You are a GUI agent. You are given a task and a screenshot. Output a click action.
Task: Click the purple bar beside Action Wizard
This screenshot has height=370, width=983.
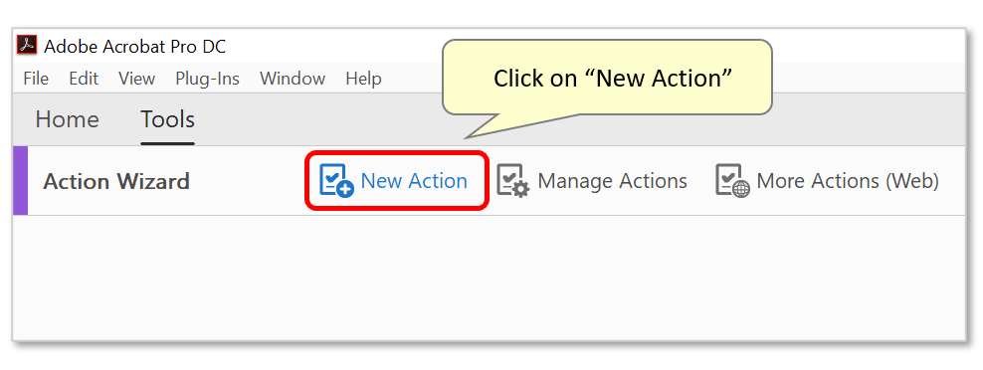20,181
